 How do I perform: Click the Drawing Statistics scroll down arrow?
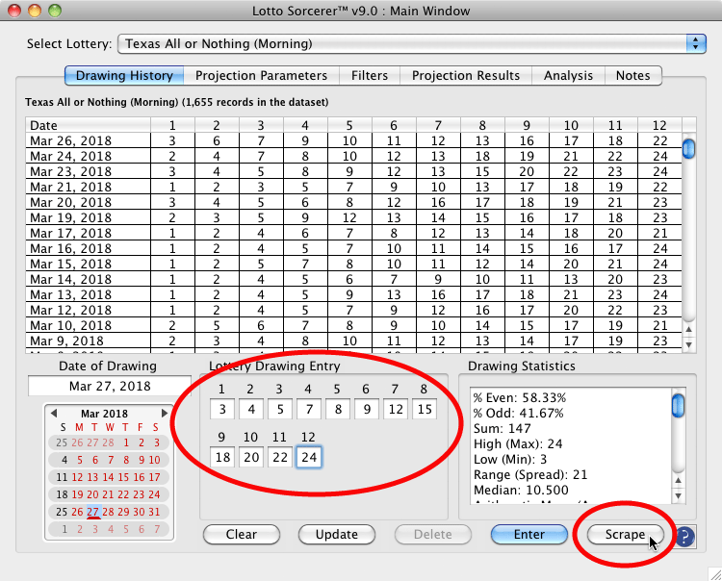click(679, 496)
